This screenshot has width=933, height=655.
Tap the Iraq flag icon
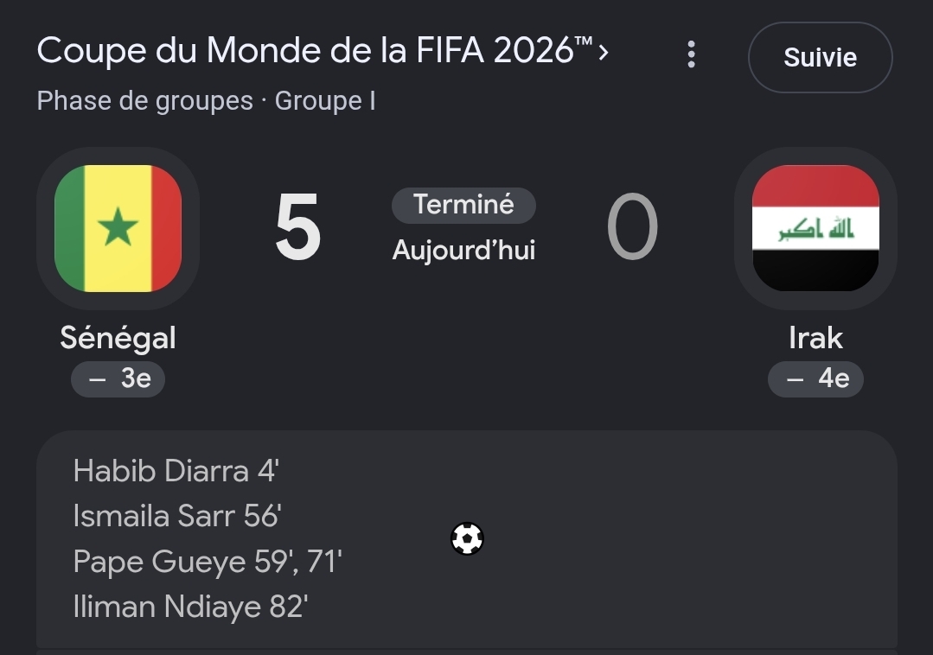(x=815, y=228)
